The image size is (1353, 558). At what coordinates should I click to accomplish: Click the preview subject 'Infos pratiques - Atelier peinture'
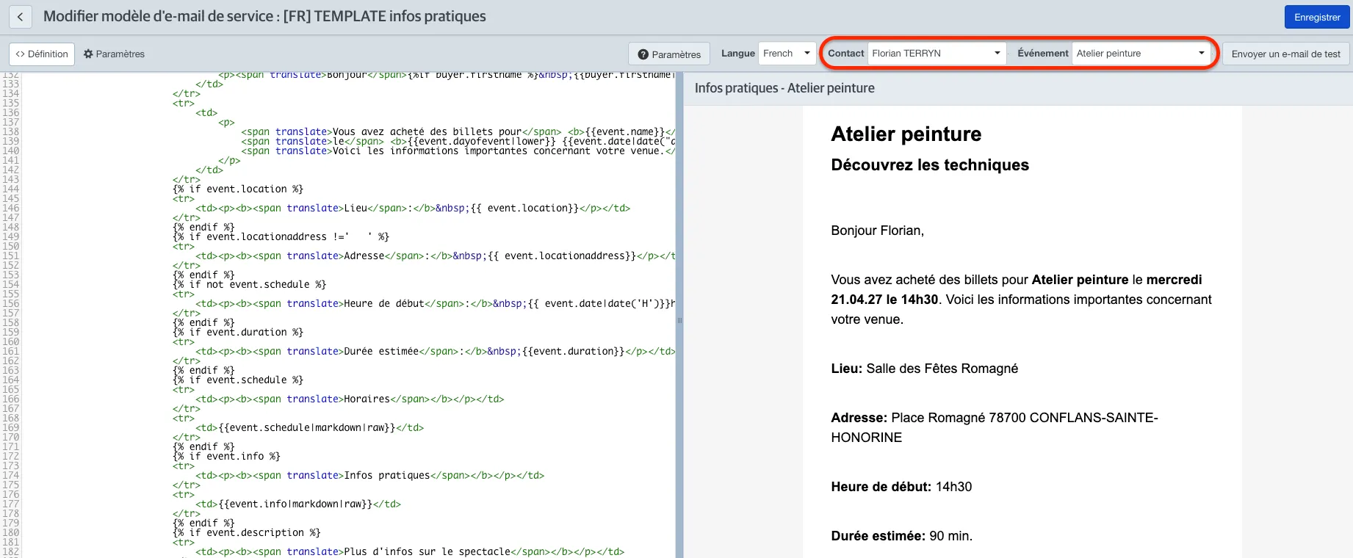tap(784, 88)
